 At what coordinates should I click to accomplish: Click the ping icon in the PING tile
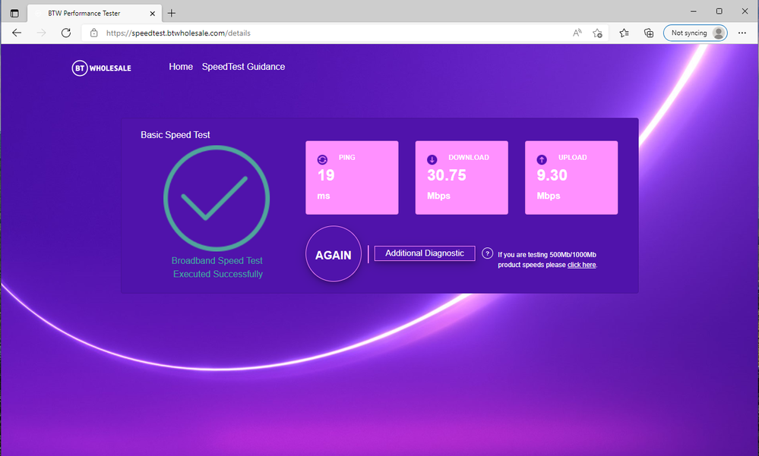coord(322,159)
